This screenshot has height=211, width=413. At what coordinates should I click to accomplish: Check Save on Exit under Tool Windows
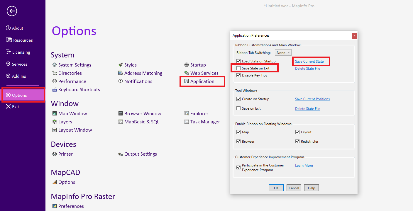[x=238, y=108]
